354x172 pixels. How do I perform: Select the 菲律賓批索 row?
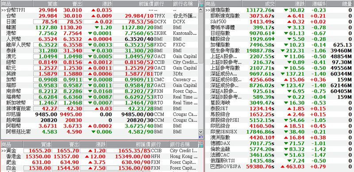pos(99,108)
